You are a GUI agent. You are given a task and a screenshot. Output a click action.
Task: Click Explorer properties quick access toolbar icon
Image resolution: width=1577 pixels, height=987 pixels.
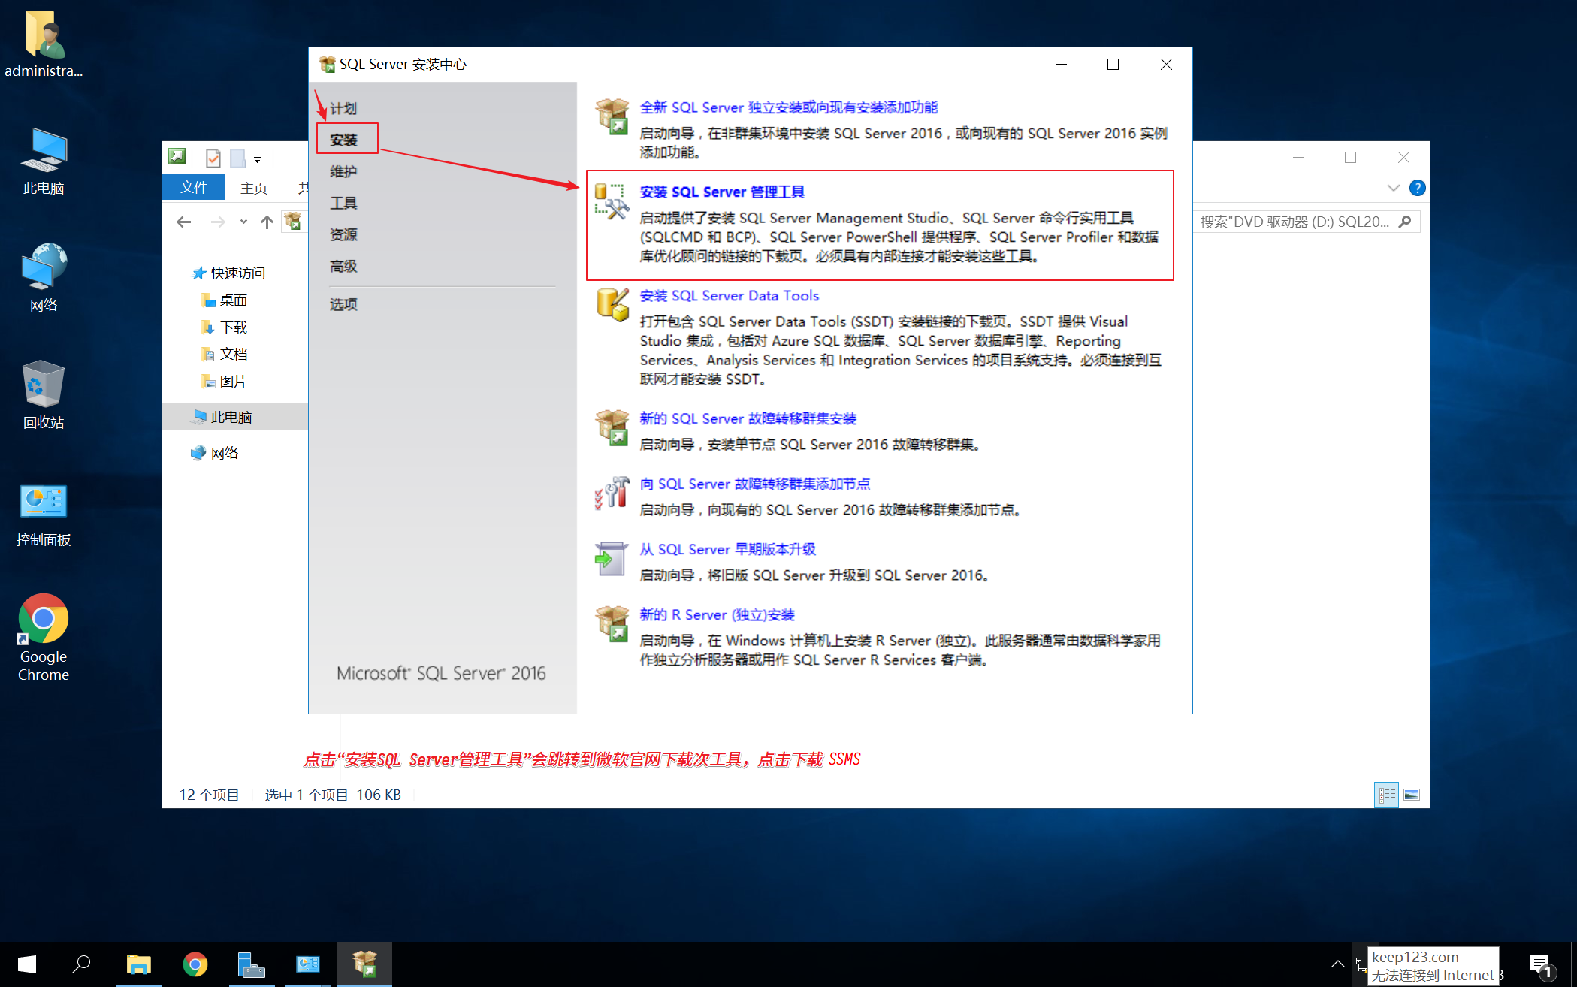(213, 158)
